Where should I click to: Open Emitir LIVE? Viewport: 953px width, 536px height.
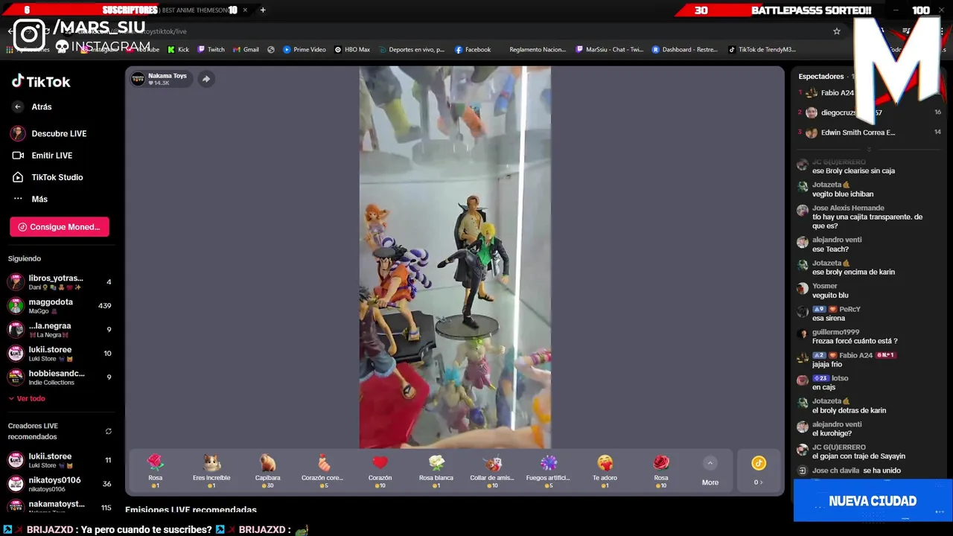pyautogui.click(x=42, y=156)
